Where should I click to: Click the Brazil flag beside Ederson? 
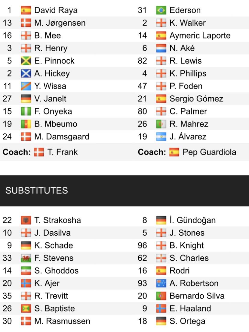pyautogui.click(x=161, y=11)
